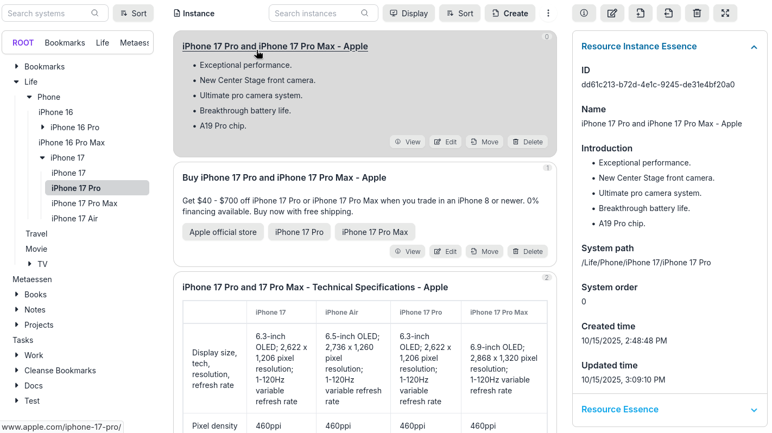This screenshot has height=433, width=772.
Task: Expand the TV tree node
Action: tap(30, 264)
